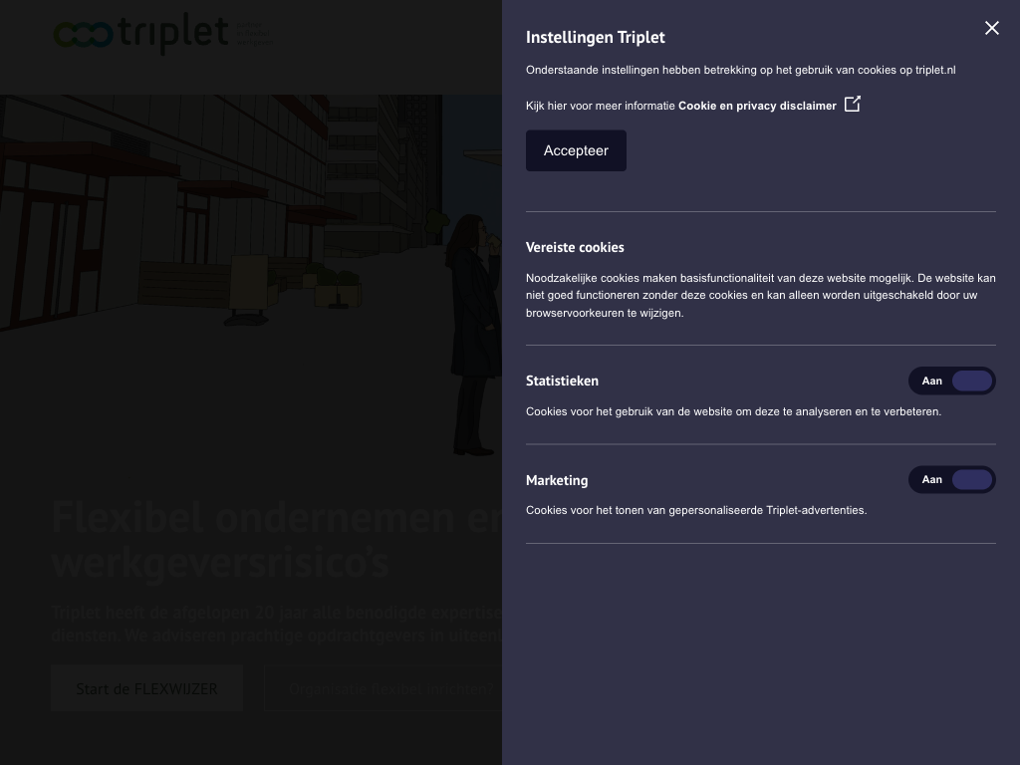
Task: Click the 'Flexibel ondernemen' headline
Action: click(277, 540)
